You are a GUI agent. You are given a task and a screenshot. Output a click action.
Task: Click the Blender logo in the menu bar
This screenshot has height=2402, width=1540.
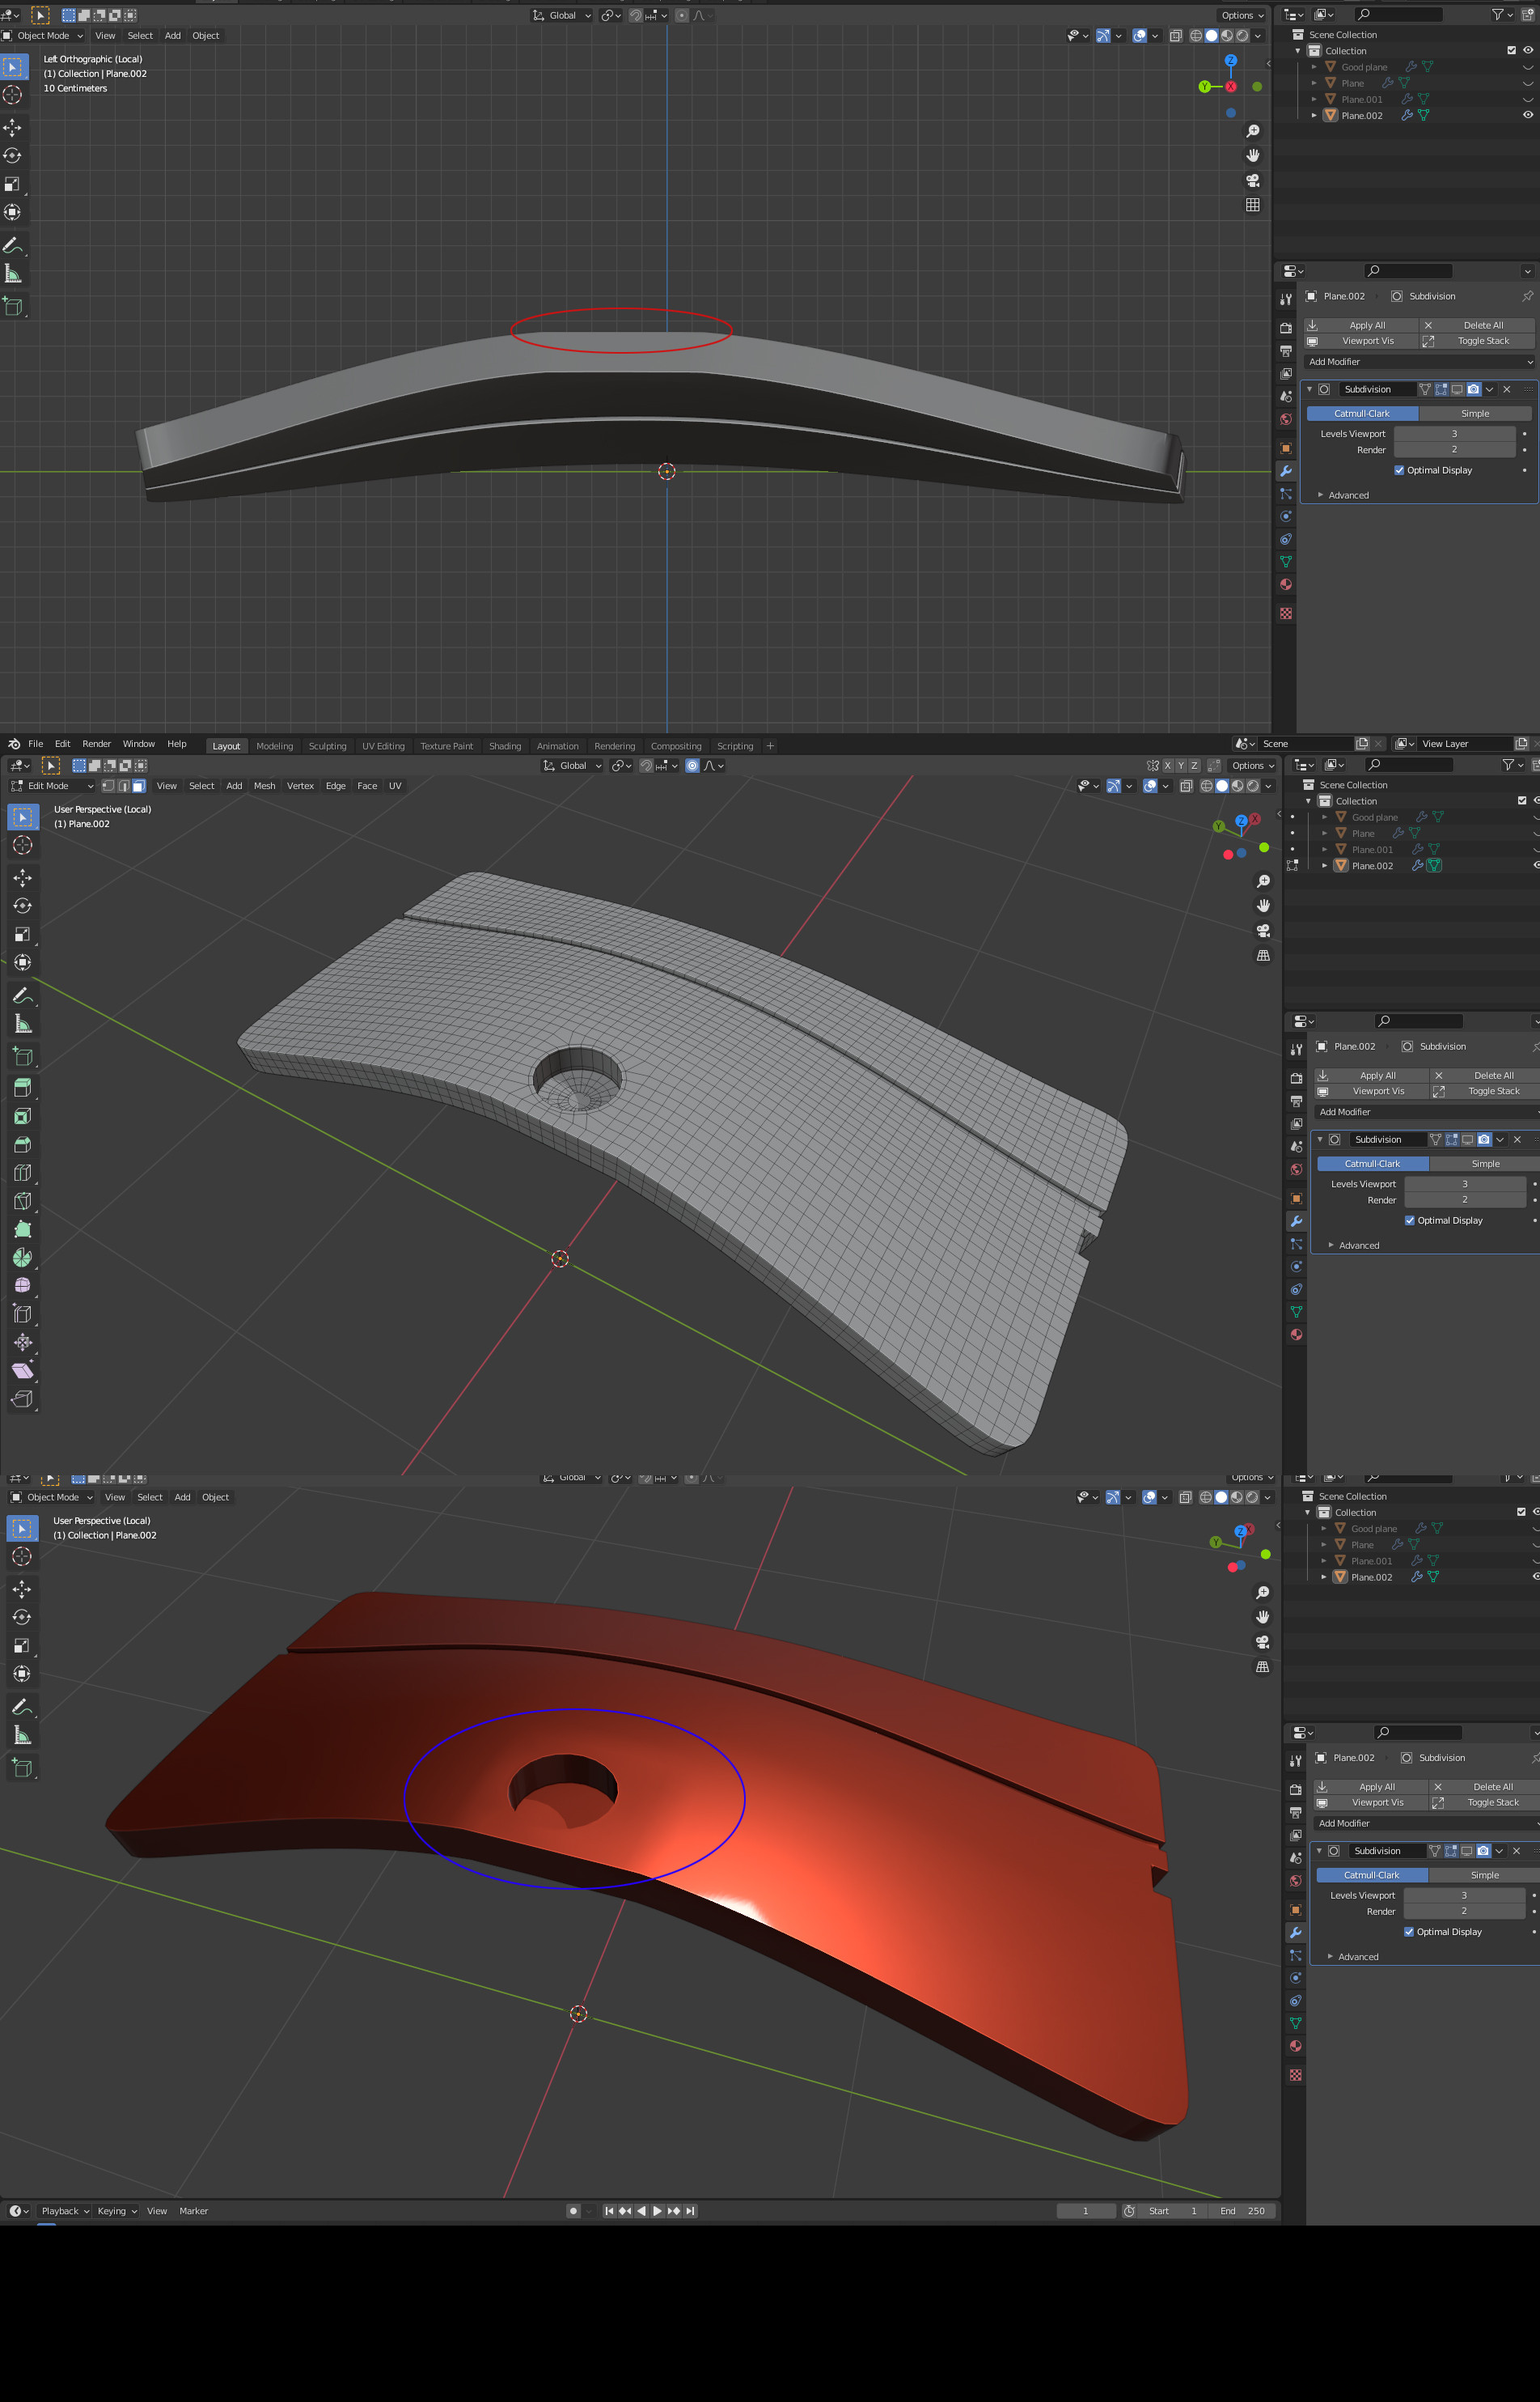(14, 745)
